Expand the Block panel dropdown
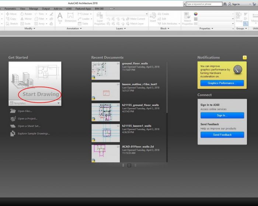Image resolution: width=258 pixels, height=206 pixels. 165,28
